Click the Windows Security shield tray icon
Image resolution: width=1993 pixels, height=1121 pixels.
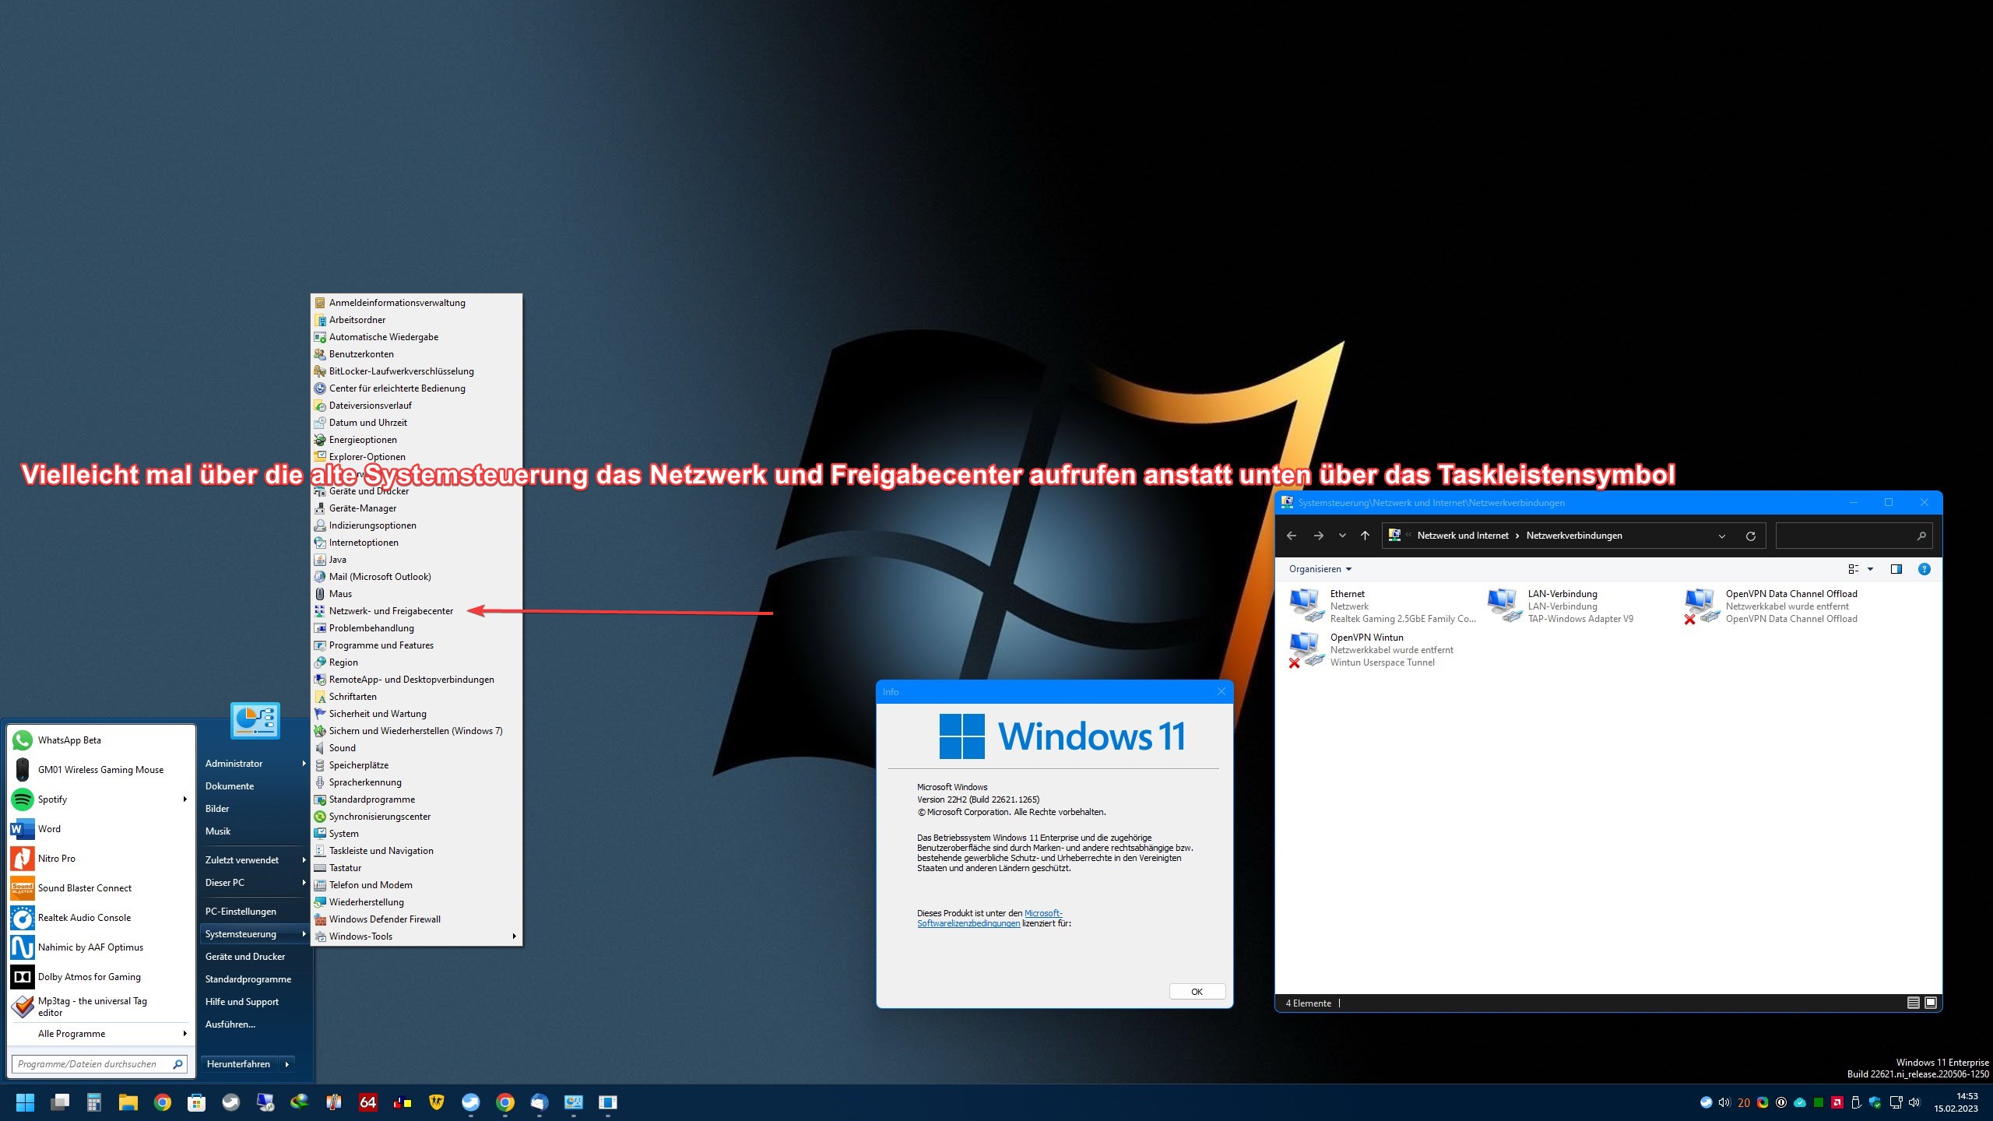click(x=1875, y=1102)
